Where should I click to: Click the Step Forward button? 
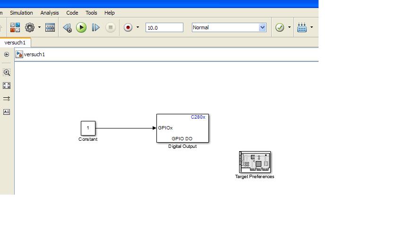coord(95,27)
